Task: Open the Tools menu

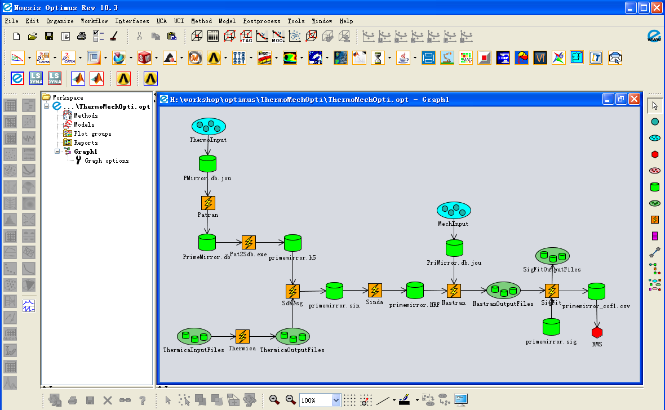Action: (296, 21)
